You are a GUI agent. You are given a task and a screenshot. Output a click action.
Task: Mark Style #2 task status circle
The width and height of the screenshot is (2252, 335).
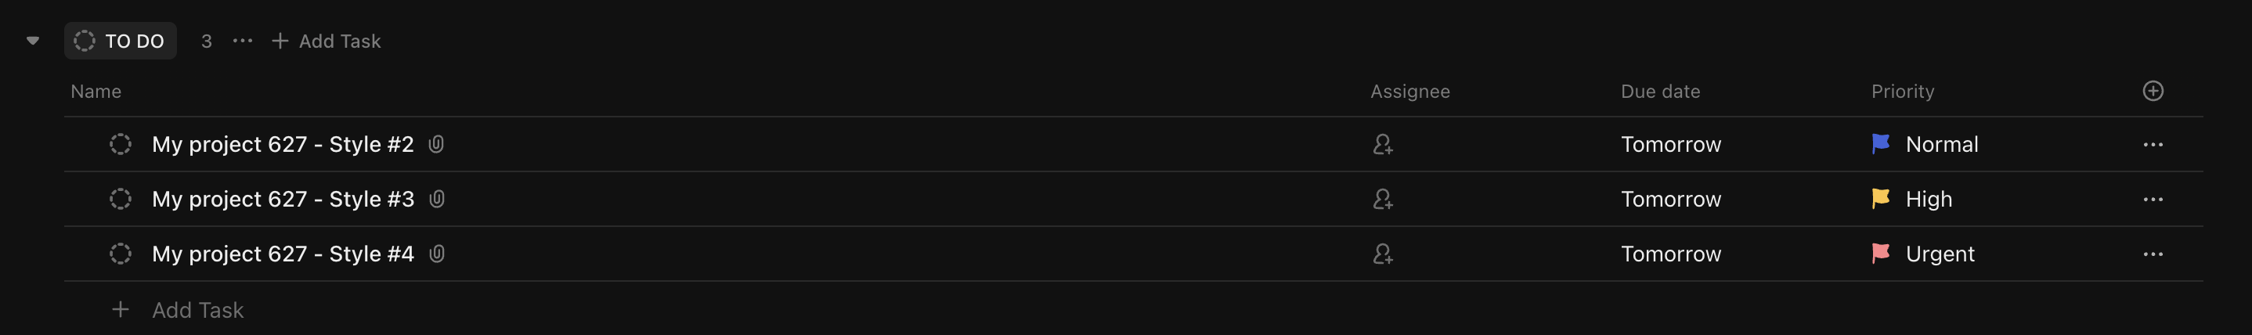[121, 144]
